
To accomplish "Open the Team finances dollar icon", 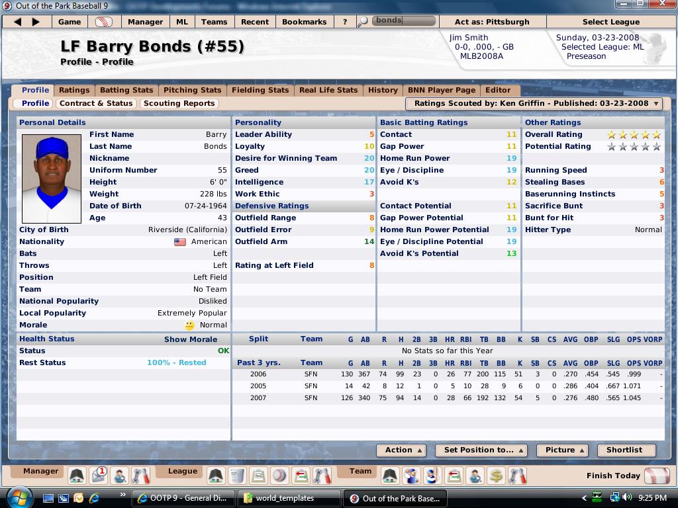I will pyautogui.click(x=497, y=476).
